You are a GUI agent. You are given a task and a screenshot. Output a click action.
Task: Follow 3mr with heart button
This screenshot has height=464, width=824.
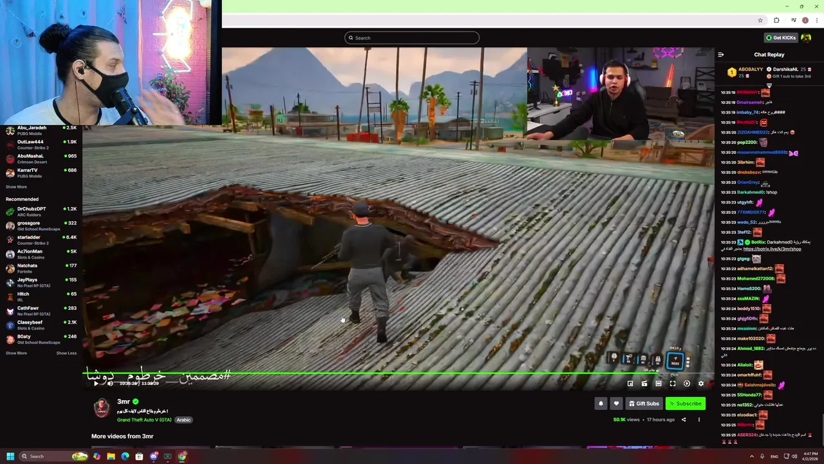616,403
